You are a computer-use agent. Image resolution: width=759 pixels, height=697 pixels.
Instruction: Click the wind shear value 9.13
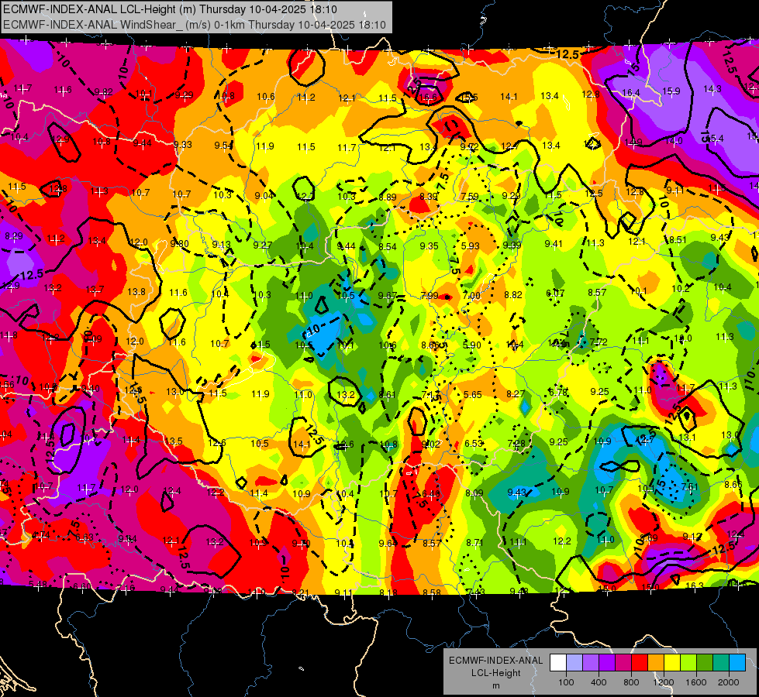pyautogui.click(x=221, y=244)
